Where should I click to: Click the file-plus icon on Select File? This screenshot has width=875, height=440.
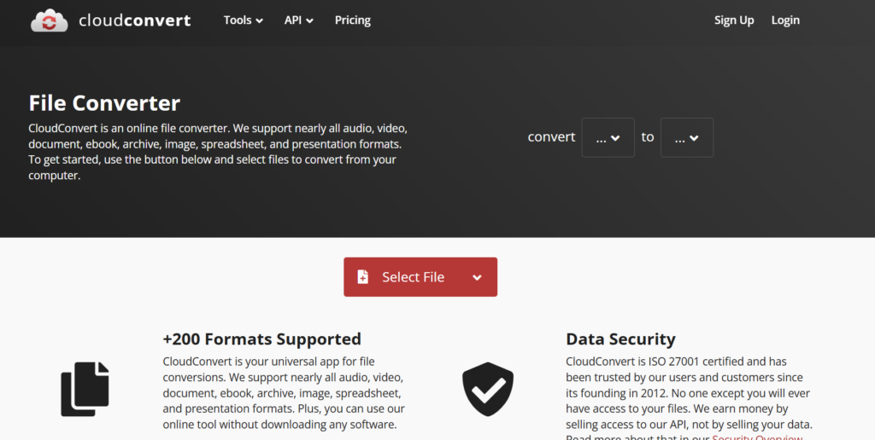click(362, 277)
